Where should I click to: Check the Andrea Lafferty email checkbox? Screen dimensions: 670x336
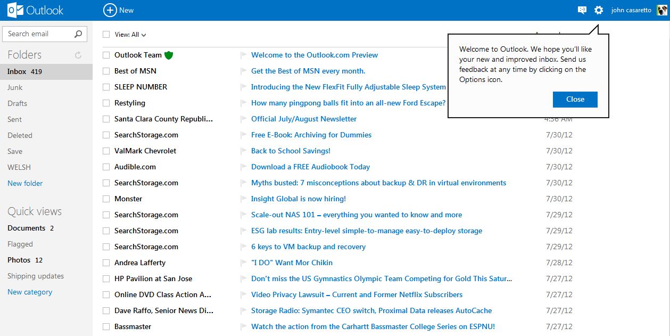click(x=106, y=263)
